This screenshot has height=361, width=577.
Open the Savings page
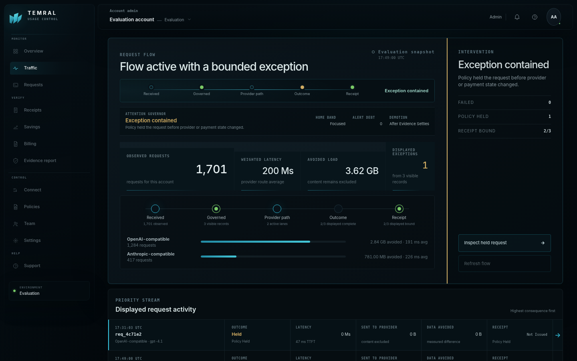pyautogui.click(x=50, y=127)
